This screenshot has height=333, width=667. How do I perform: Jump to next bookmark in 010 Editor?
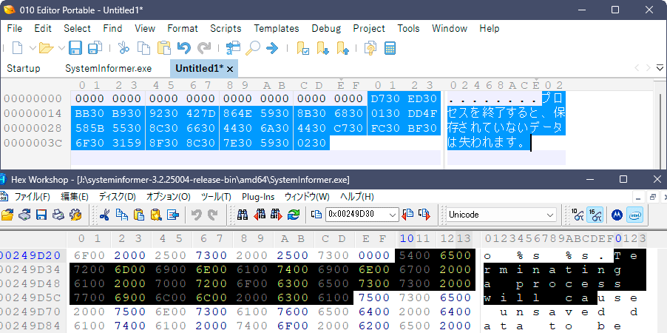322,48
